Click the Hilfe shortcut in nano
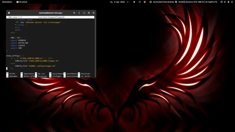This screenshot has width=235, height=132. [x=12, y=74]
